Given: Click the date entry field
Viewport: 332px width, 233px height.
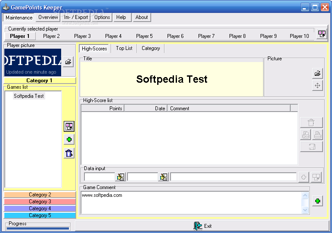Looking at the screenshot, I should click(143, 177).
